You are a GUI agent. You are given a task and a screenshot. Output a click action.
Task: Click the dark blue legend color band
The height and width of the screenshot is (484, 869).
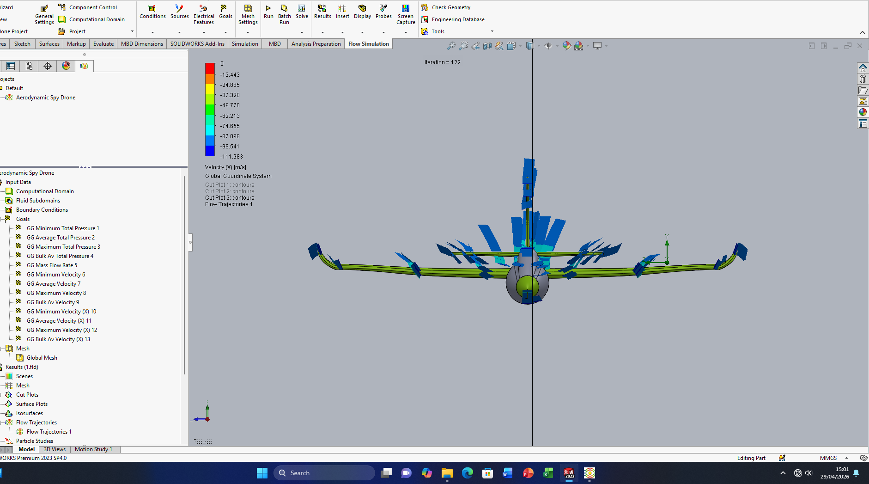pyautogui.click(x=210, y=151)
